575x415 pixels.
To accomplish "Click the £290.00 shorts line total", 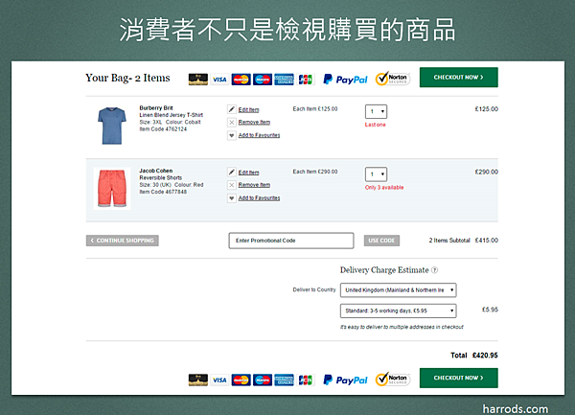I will (x=487, y=172).
